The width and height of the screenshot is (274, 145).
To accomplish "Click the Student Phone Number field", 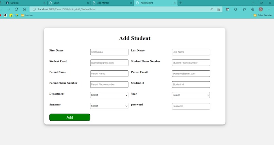I will click(191, 63).
